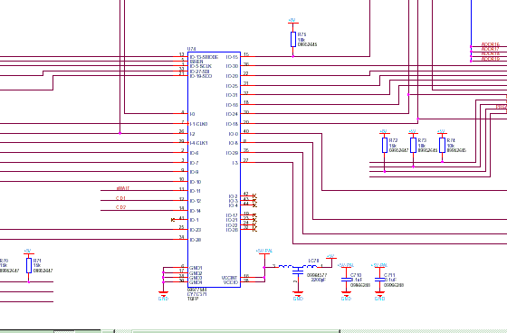Select resistor R73 symbol

pos(413,145)
